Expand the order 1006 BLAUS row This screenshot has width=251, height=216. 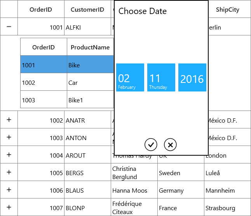point(9,190)
